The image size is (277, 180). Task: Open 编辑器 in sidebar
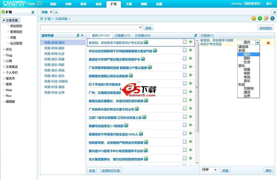click(10, 101)
